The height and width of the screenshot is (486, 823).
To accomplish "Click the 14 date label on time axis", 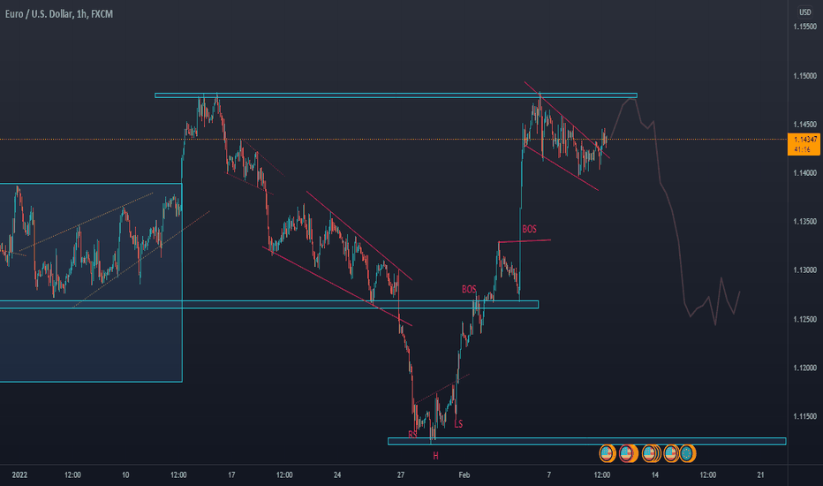I will click(655, 475).
